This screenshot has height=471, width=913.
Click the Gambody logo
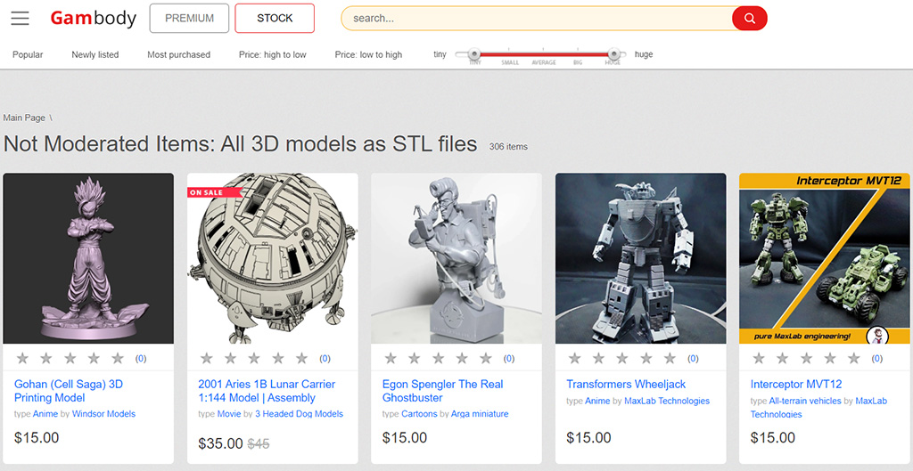(x=93, y=18)
